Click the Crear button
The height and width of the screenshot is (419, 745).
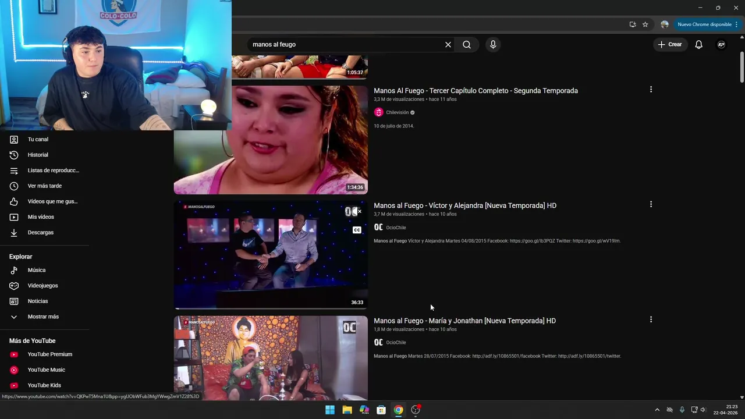coord(669,44)
